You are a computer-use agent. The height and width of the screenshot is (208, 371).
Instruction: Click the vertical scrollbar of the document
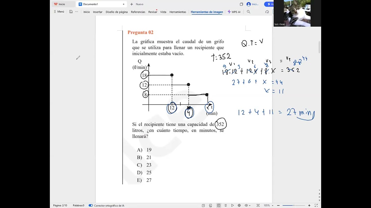pos(319,47)
